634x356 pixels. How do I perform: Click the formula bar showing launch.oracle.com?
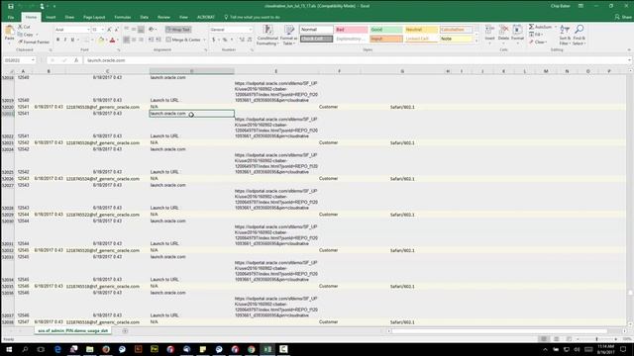point(356,60)
